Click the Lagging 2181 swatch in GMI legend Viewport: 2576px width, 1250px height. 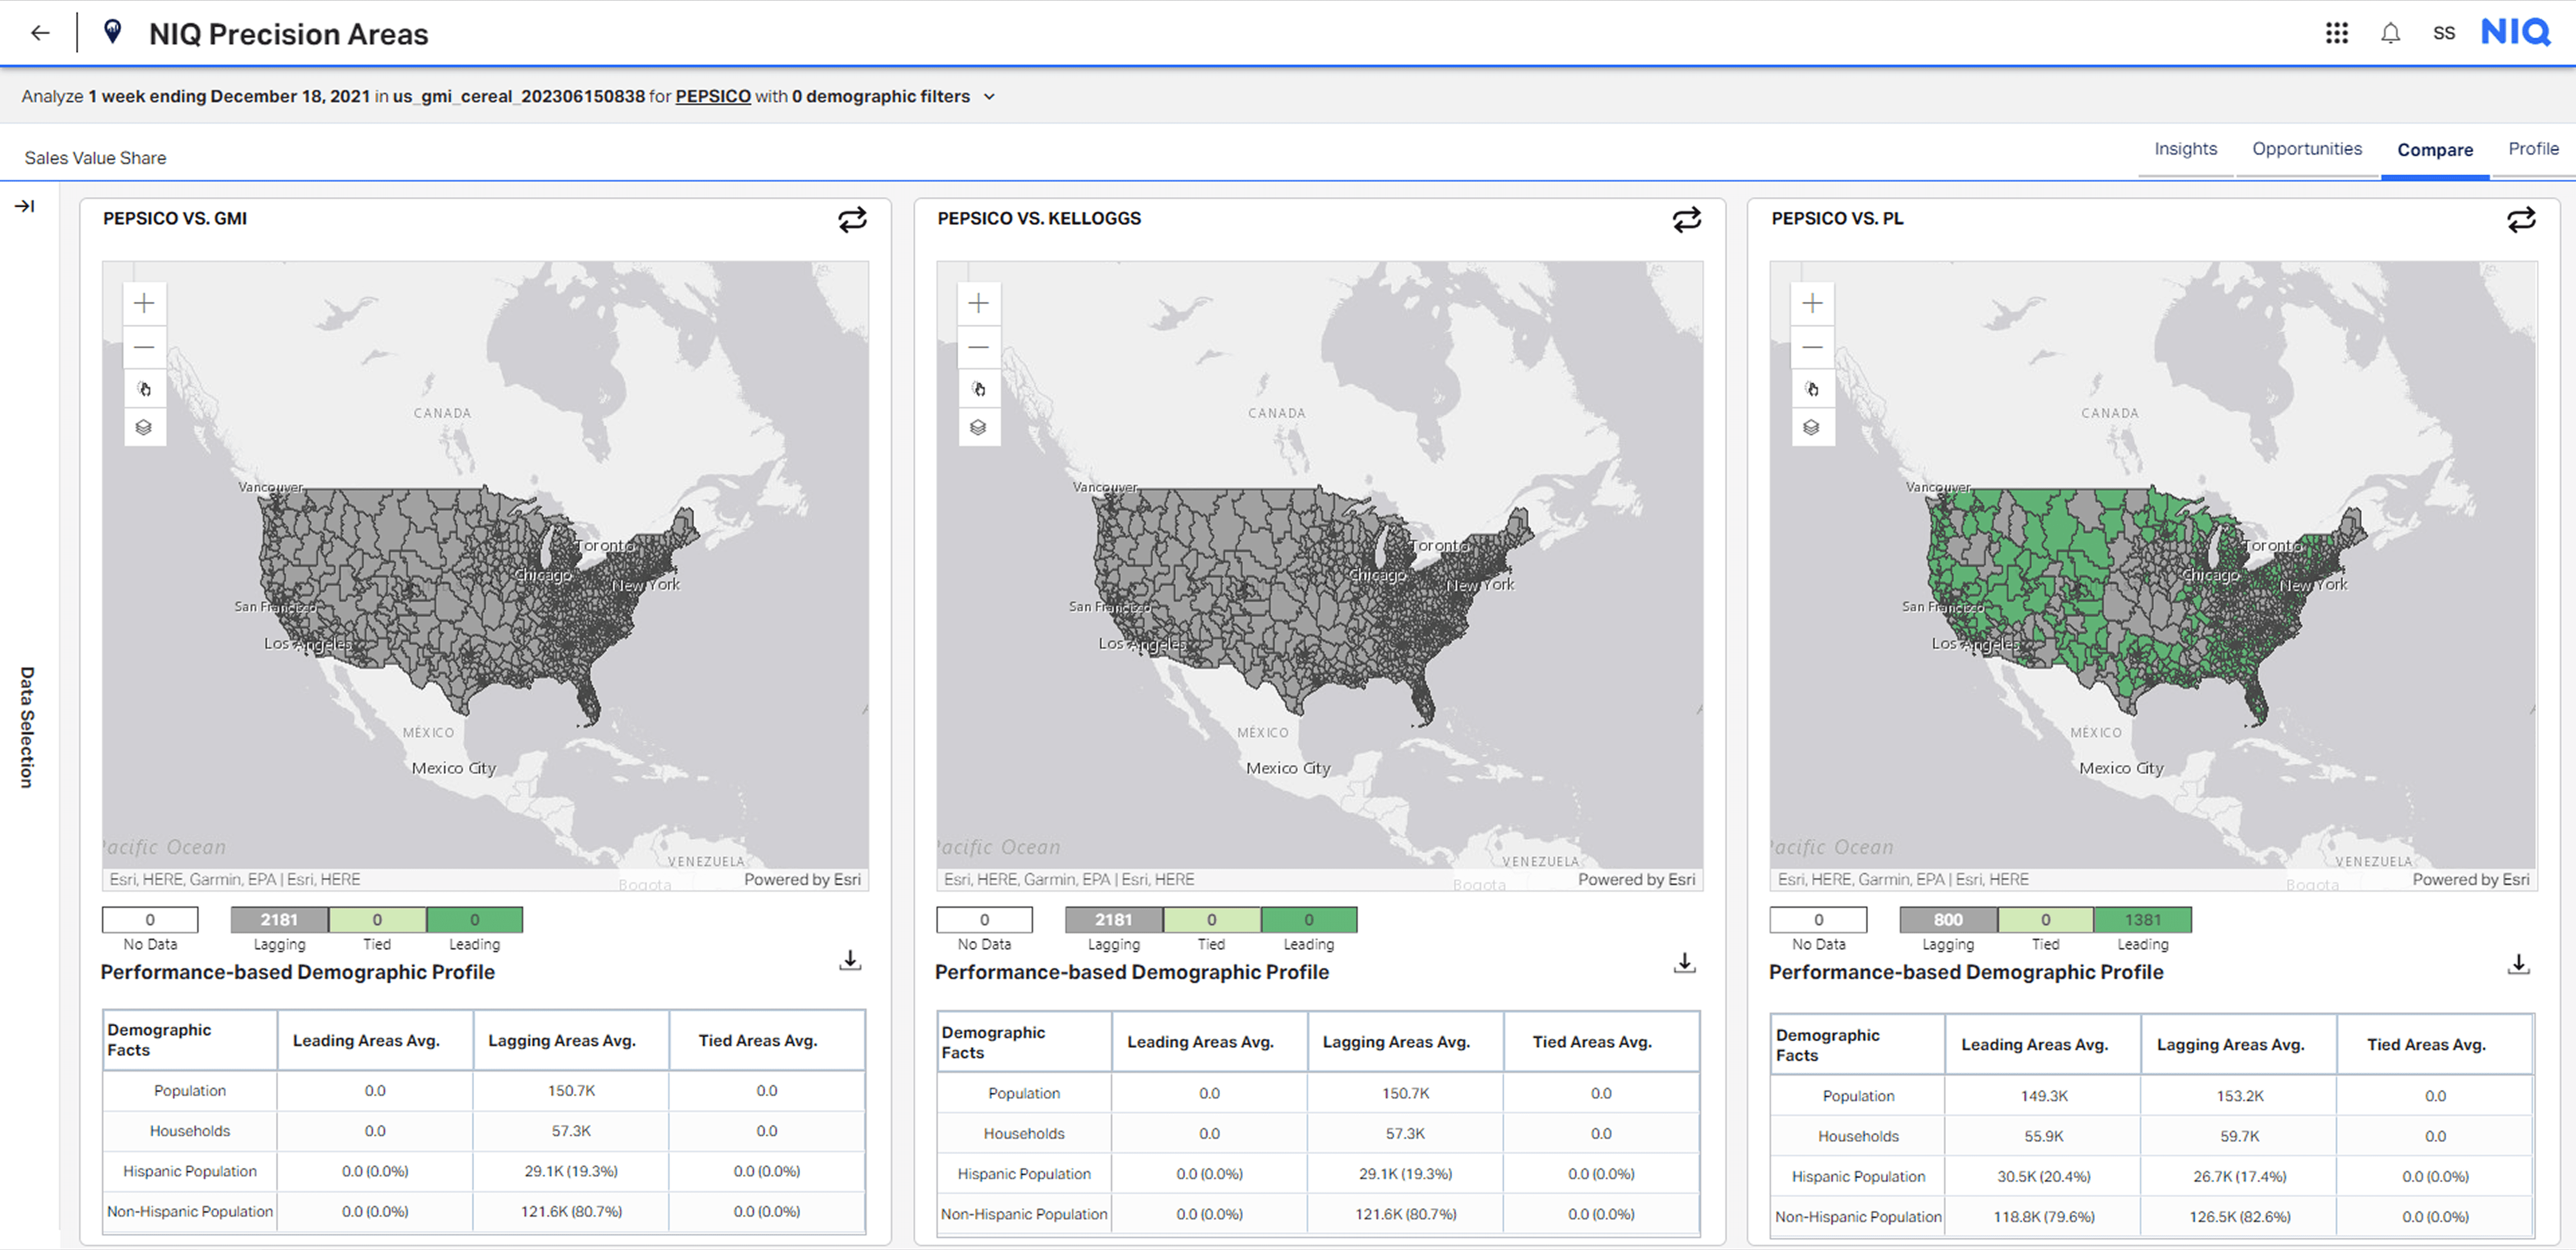279,919
